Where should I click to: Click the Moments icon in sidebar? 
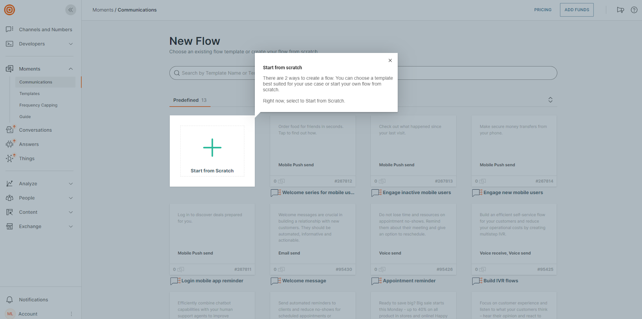click(10, 69)
